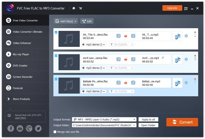
Task: Open Blu-ray Player in sidebar
Action: click(26, 54)
